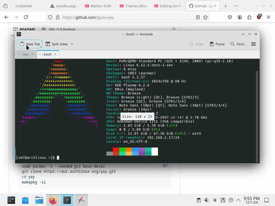Screen dimensions: 275x206
Task: Open Firefox View icon at top left
Action: click(x=5, y=6)
